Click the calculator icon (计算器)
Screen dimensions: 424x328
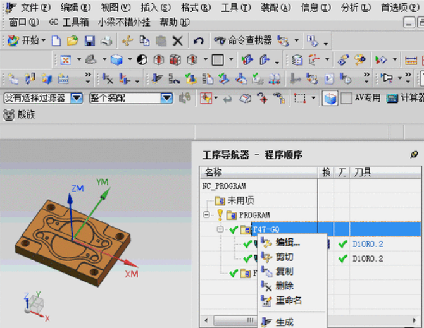(392, 98)
